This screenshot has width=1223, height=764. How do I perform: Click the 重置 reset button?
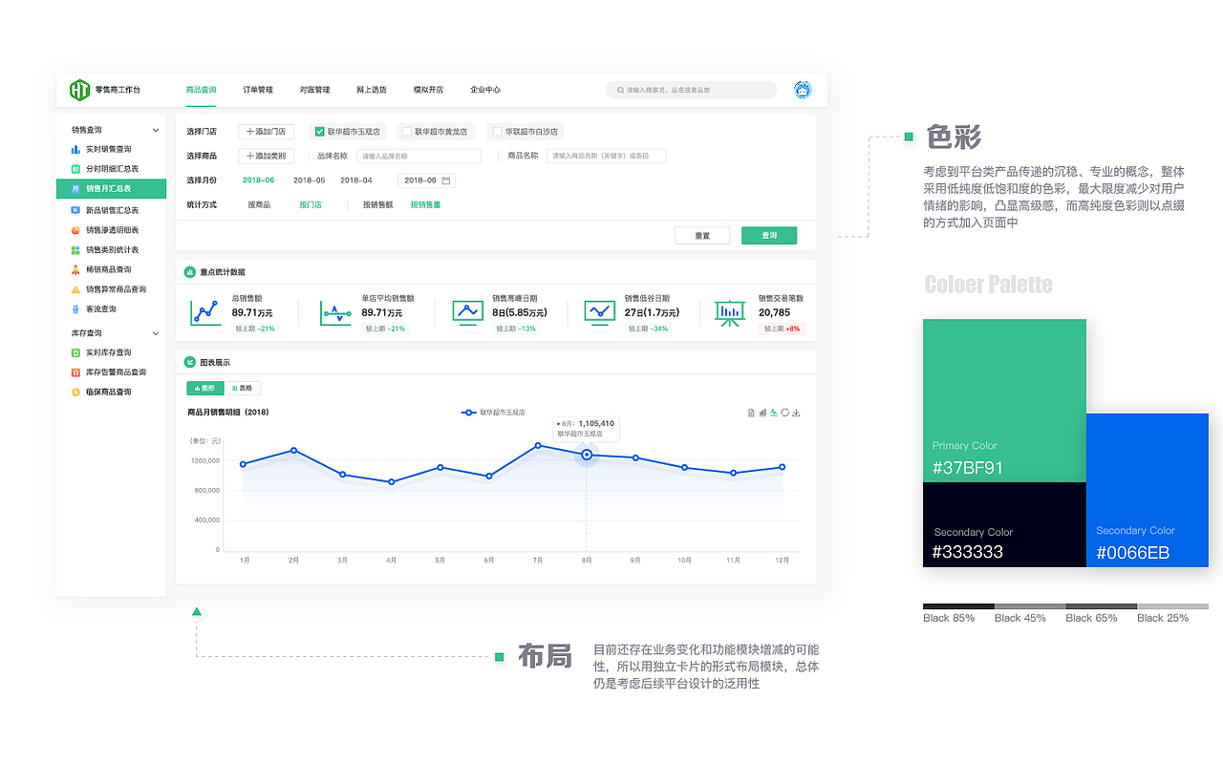click(x=702, y=235)
